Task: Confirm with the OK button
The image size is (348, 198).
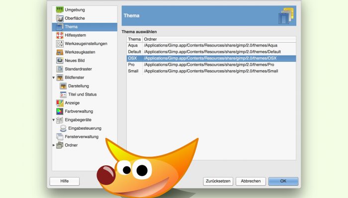Action: click(x=283, y=181)
